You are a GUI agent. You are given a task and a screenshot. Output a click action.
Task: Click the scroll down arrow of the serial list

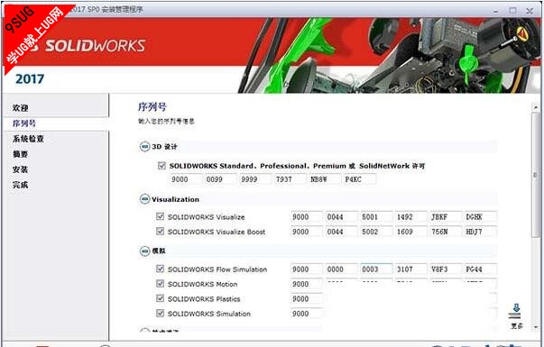tap(536, 326)
